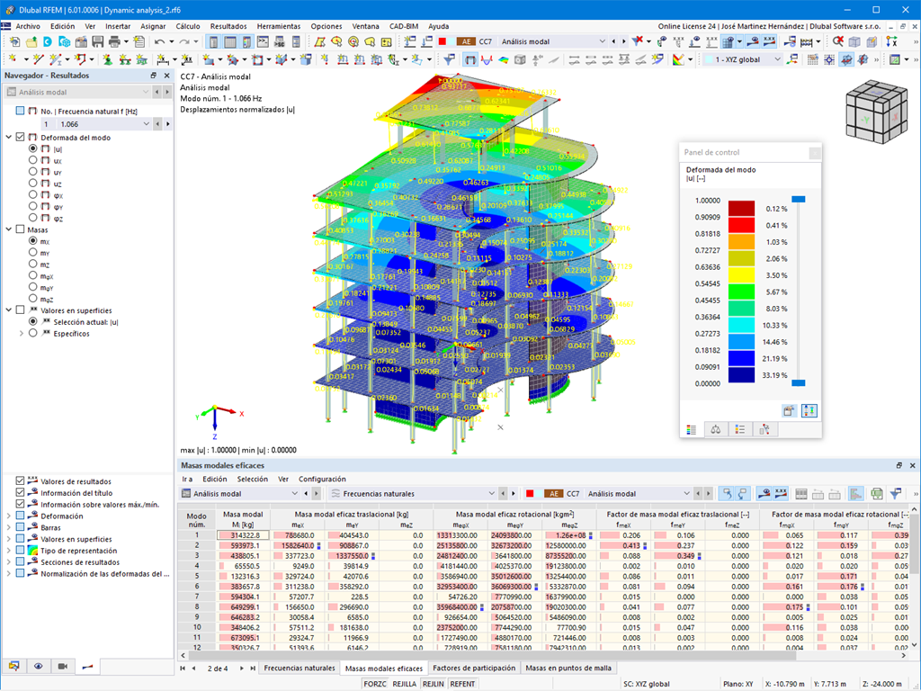Click the yellow color swatch in legend
Screen dimensions: 921x691
[741, 275]
